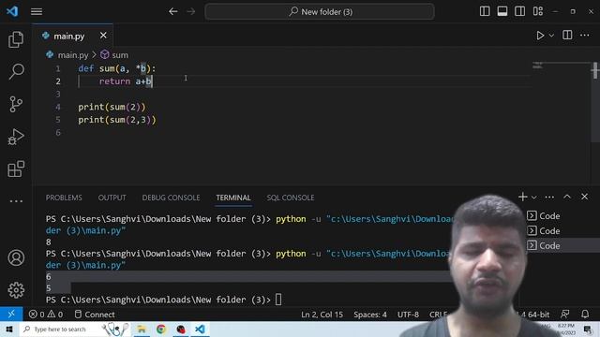Open the Source Control view
The width and height of the screenshot is (600, 337).
click(x=16, y=104)
